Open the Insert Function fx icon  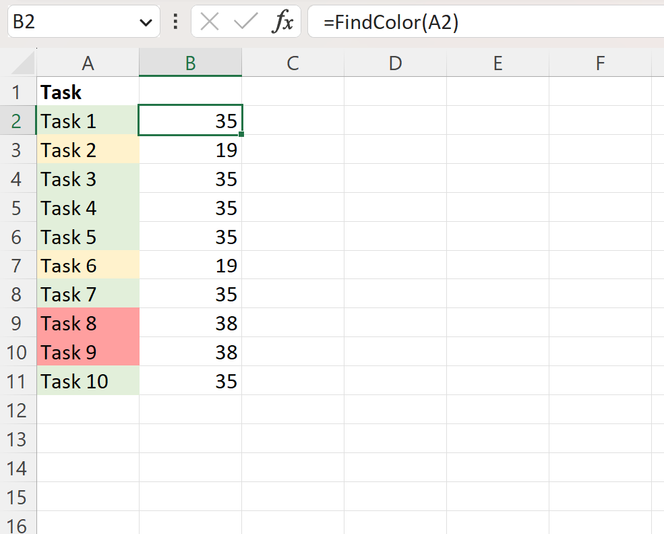click(x=283, y=22)
